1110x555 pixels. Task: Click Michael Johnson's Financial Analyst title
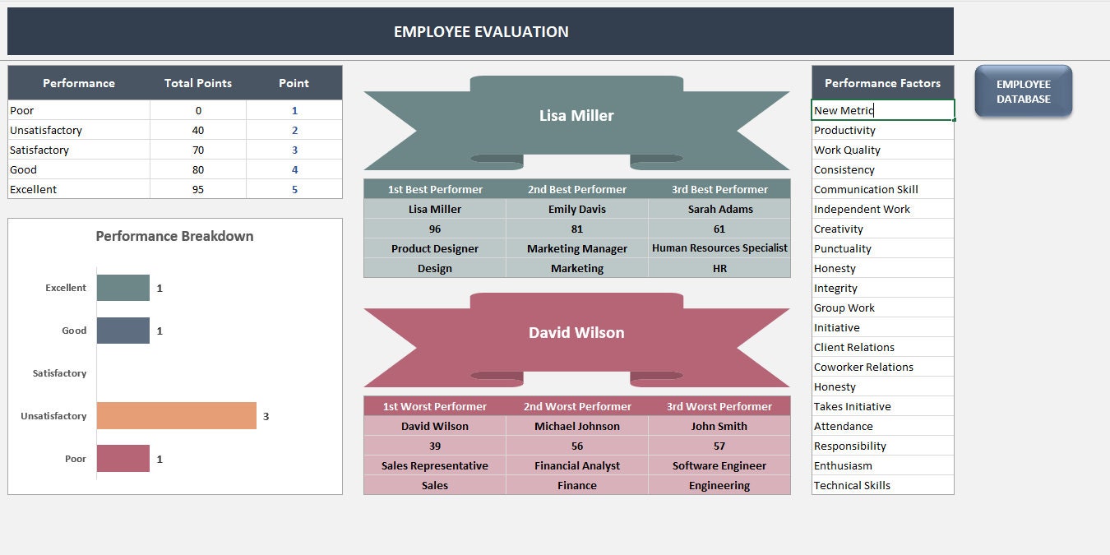click(576, 465)
